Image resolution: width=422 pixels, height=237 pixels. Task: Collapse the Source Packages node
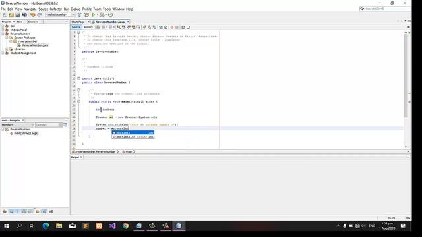7,38
